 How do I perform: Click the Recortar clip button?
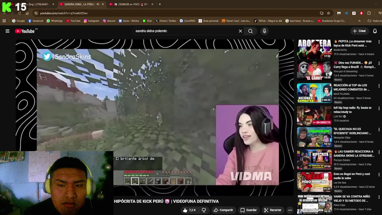pyautogui.click(x=272, y=210)
